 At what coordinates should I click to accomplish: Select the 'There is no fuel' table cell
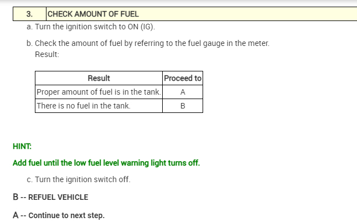(x=83, y=106)
